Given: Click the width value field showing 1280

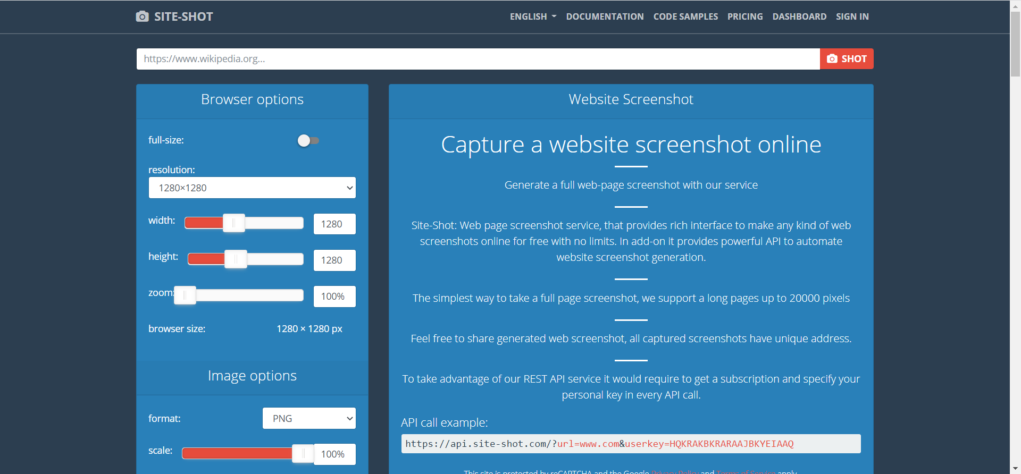Looking at the screenshot, I should click(334, 224).
